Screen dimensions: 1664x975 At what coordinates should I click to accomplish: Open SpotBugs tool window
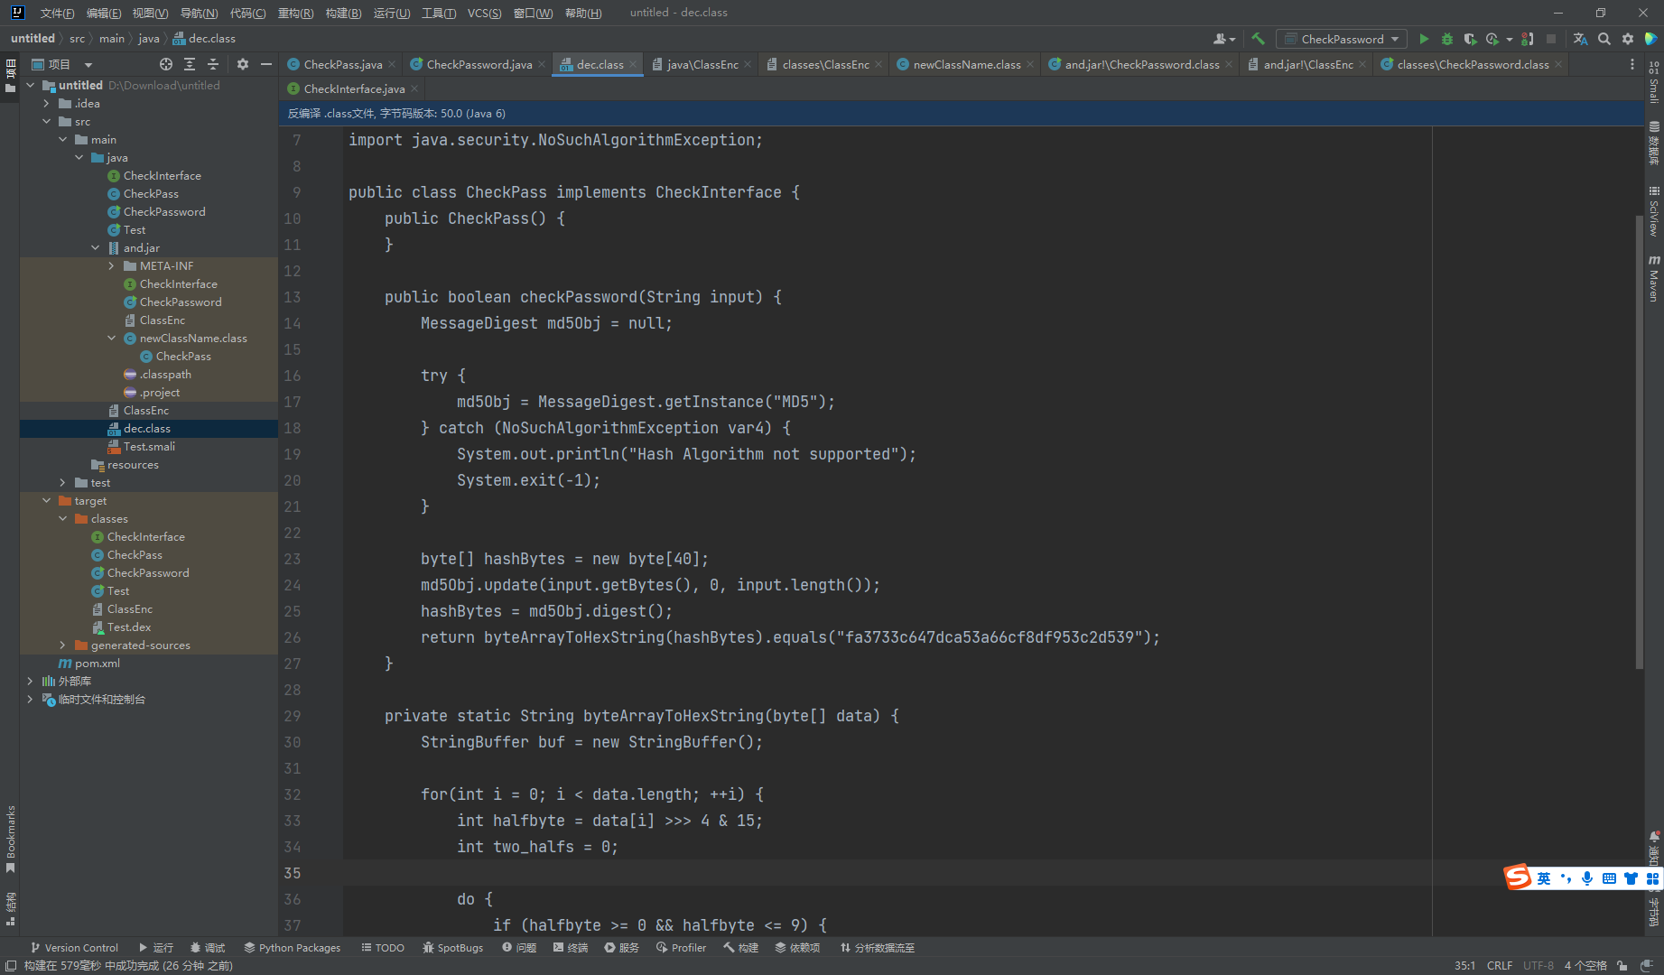click(x=452, y=948)
